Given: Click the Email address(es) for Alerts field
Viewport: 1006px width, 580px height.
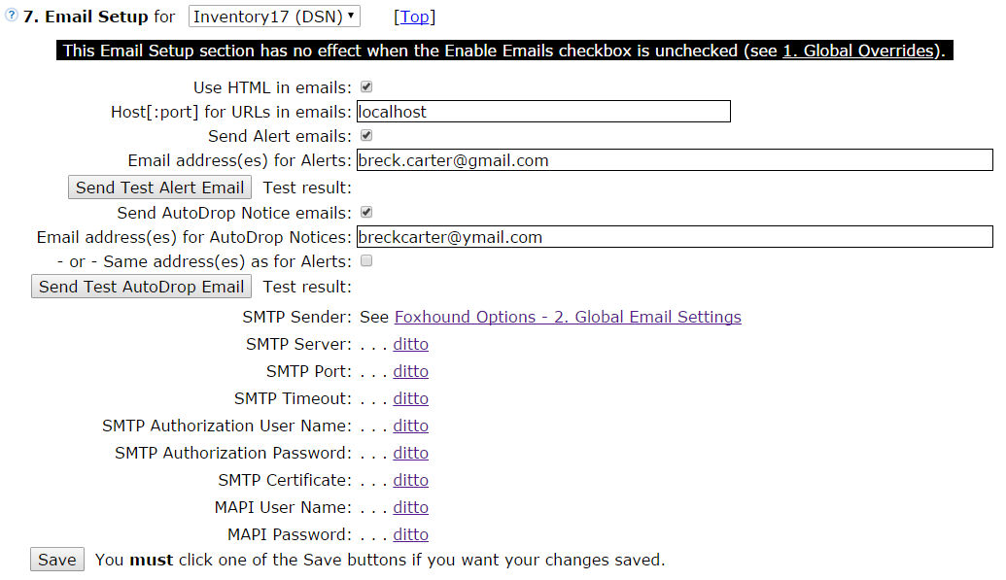Looking at the screenshot, I should (x=675, y=160).
